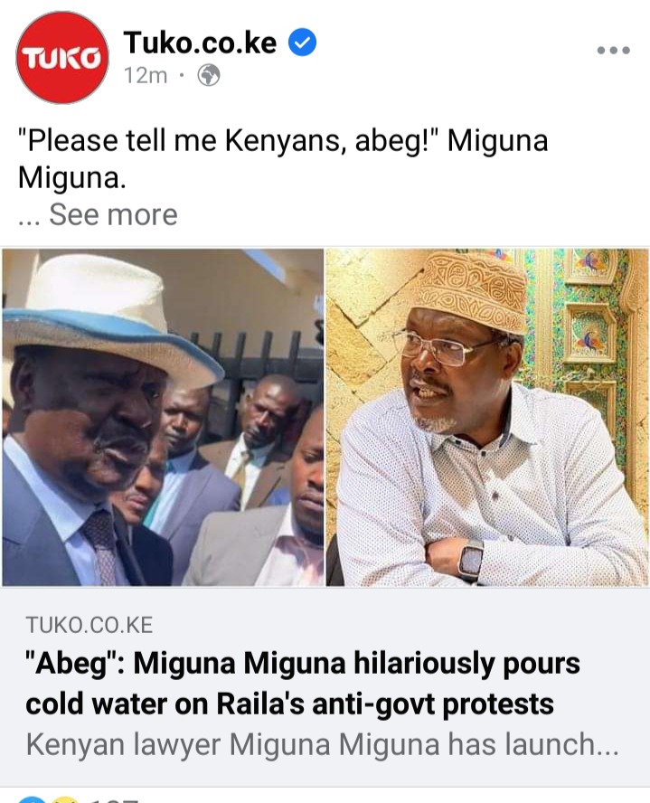Image resolution: width=650 pixels, height=803 pixels.
Task: Open the Tuko.co.ke page name
Action: (200, 42)
